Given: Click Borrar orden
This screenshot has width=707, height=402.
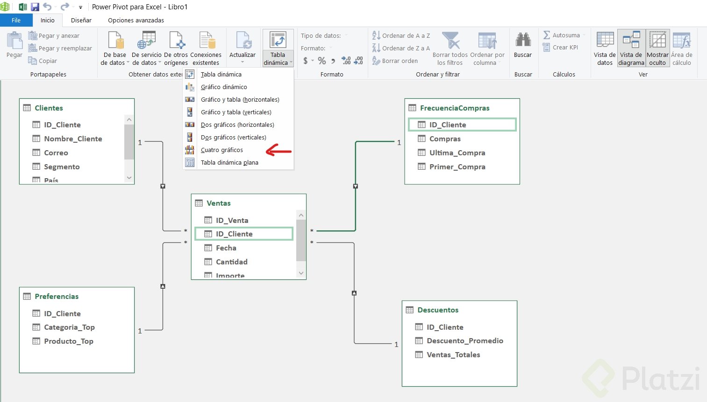Looking at the screenshot, I should click(395, 61).
